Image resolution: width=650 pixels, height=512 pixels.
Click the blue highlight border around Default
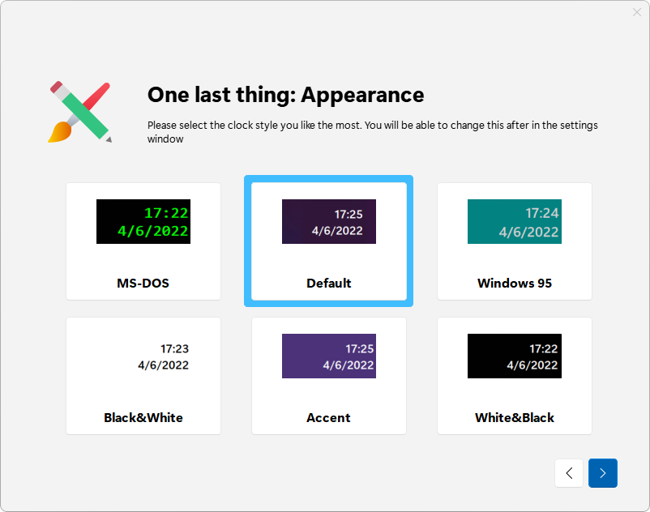pyautogui.click(x=329, y=178)
